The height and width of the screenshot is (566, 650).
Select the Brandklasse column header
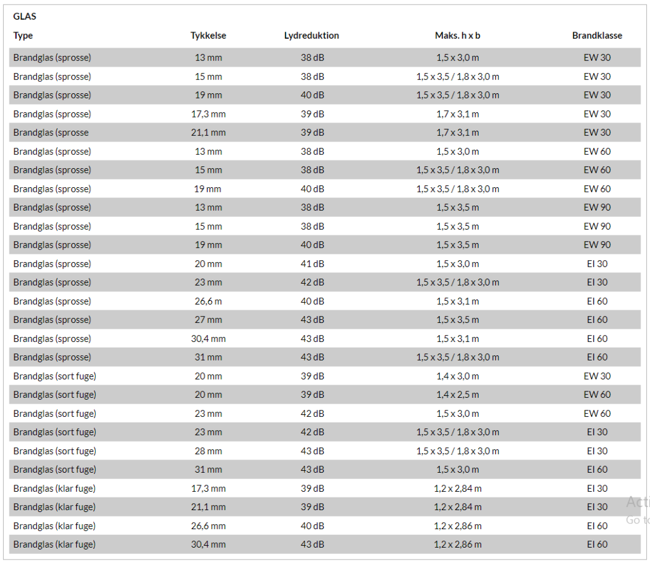pos(597,36)
